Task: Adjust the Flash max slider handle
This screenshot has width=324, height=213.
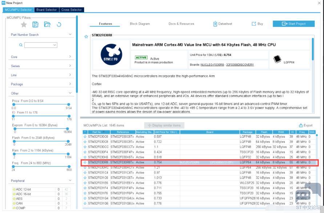Action: click(x=68, y=141)
